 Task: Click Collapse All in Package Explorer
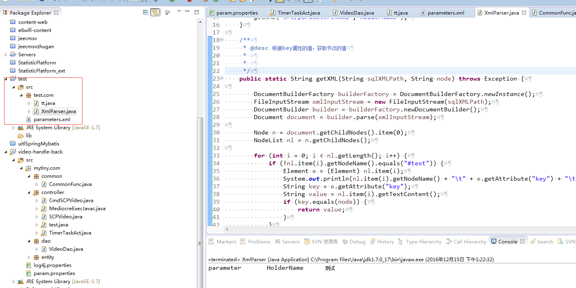point(145,13)
